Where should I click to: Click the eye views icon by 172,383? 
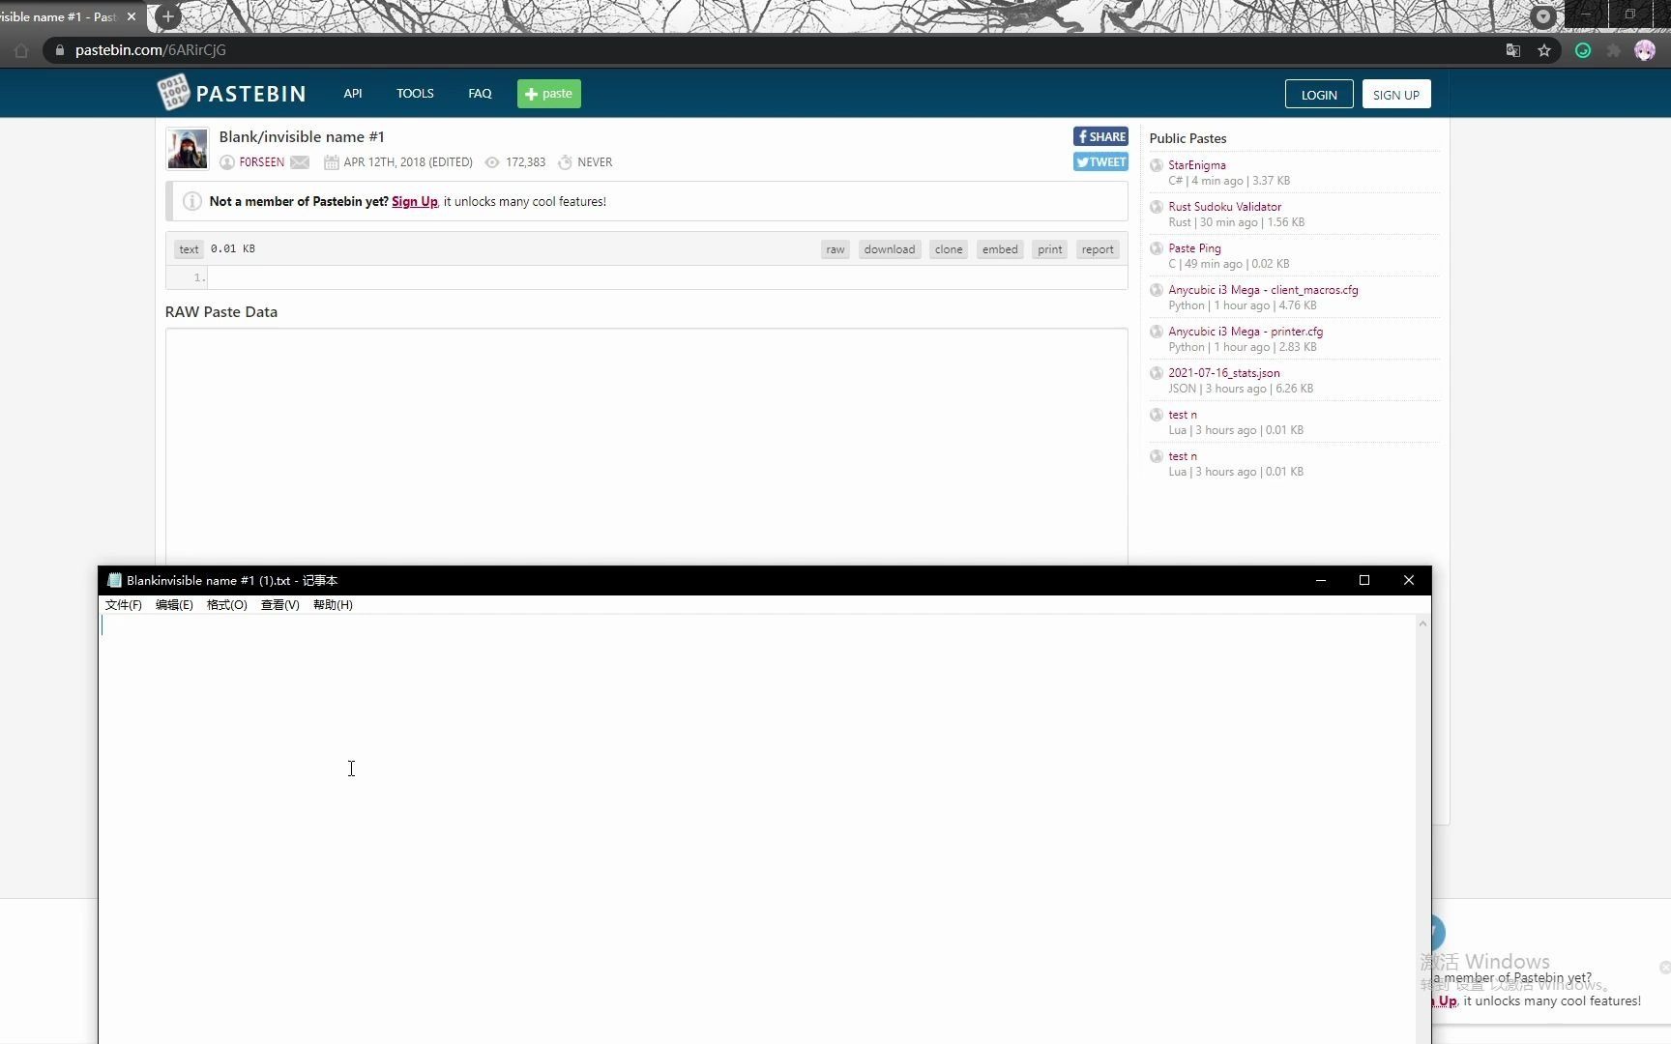click(x=492, y=162)
